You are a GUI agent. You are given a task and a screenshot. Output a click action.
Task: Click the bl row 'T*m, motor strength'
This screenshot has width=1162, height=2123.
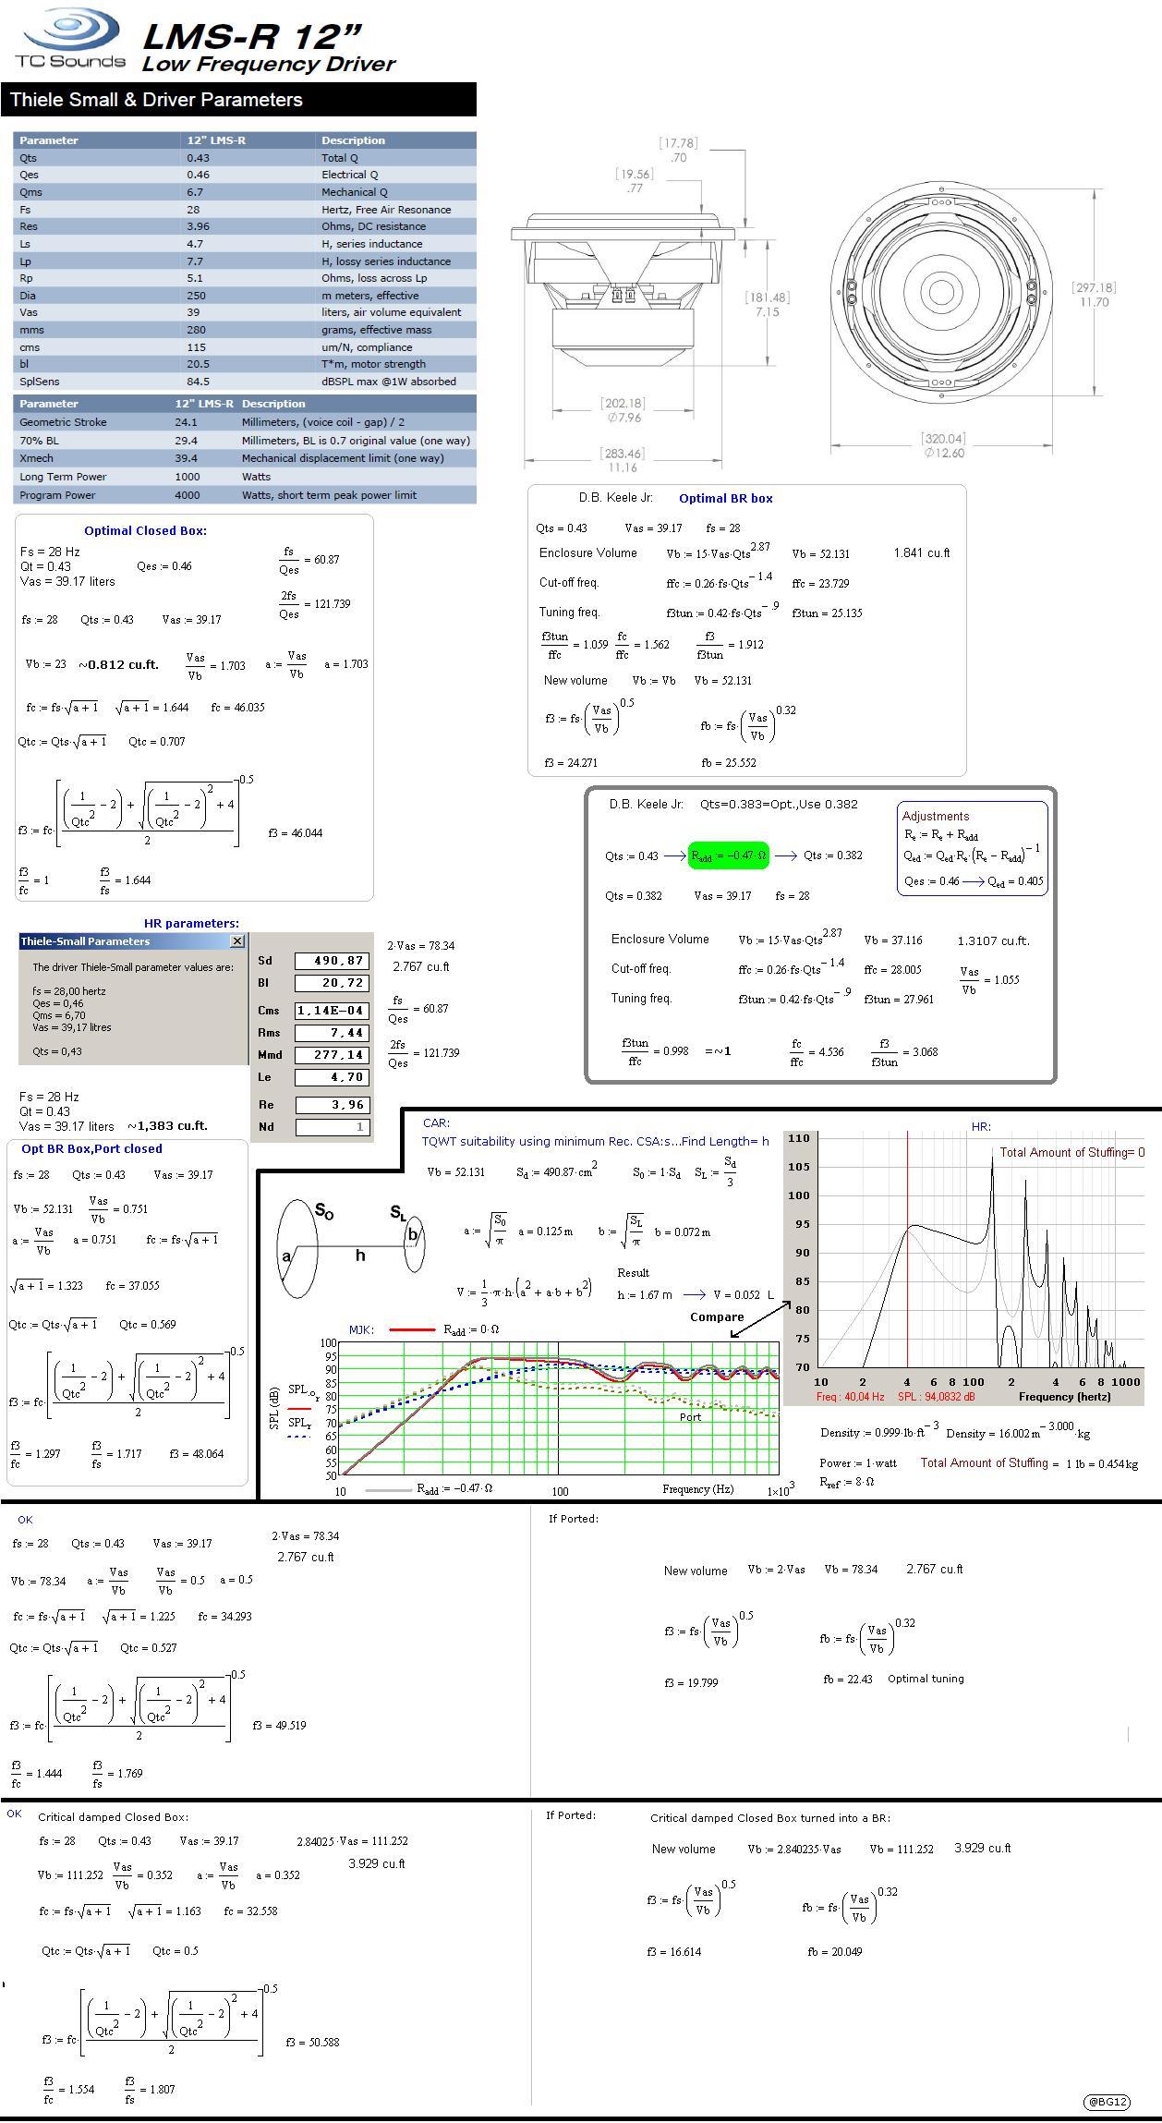tap(373, 364)
